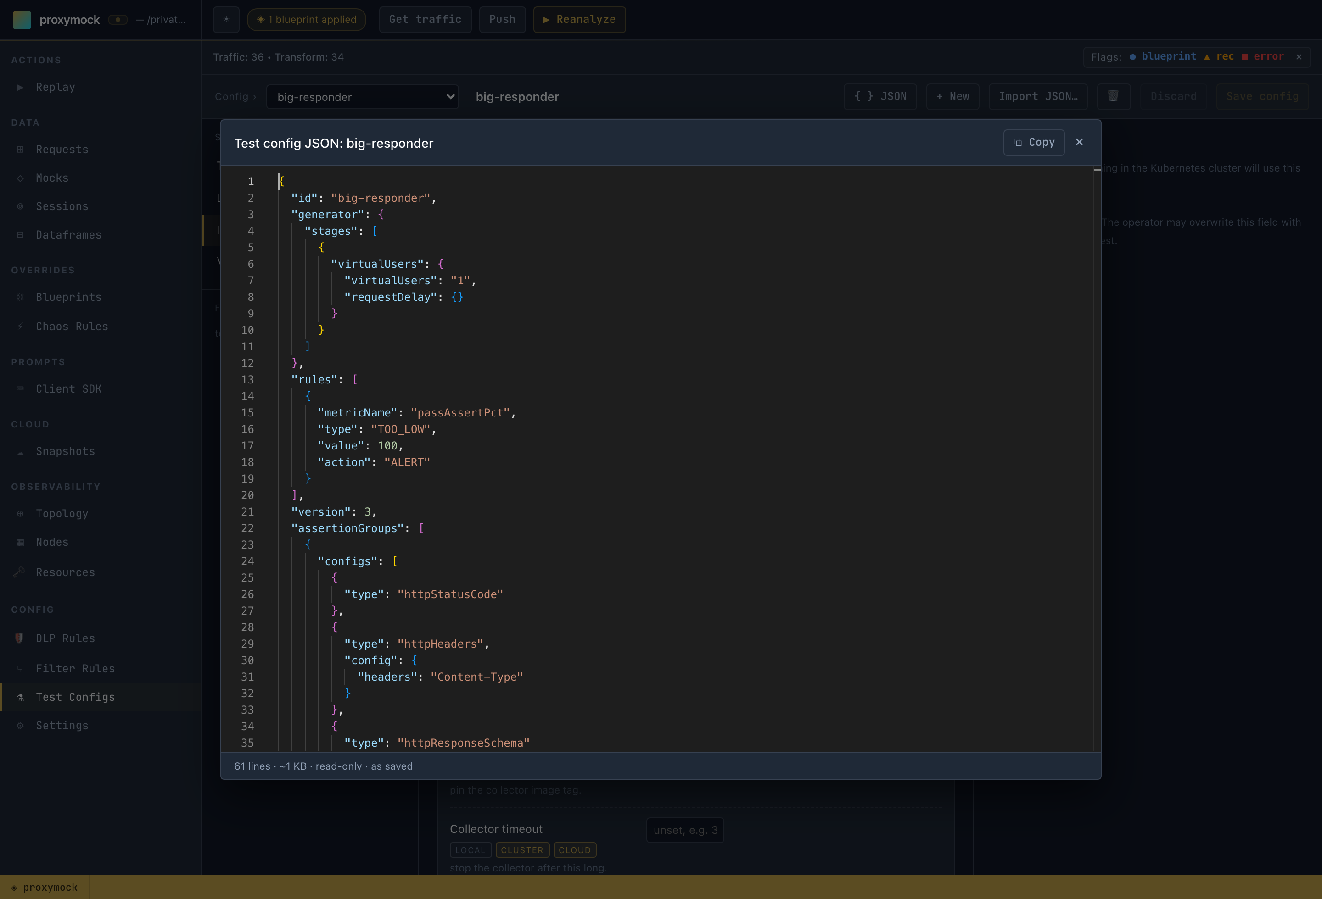
Task: Click the Replay play icon
Action: tap(20, 87)
